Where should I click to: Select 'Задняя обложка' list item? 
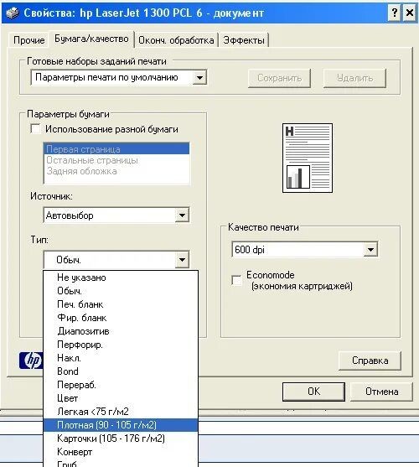(x=116, y=171)
